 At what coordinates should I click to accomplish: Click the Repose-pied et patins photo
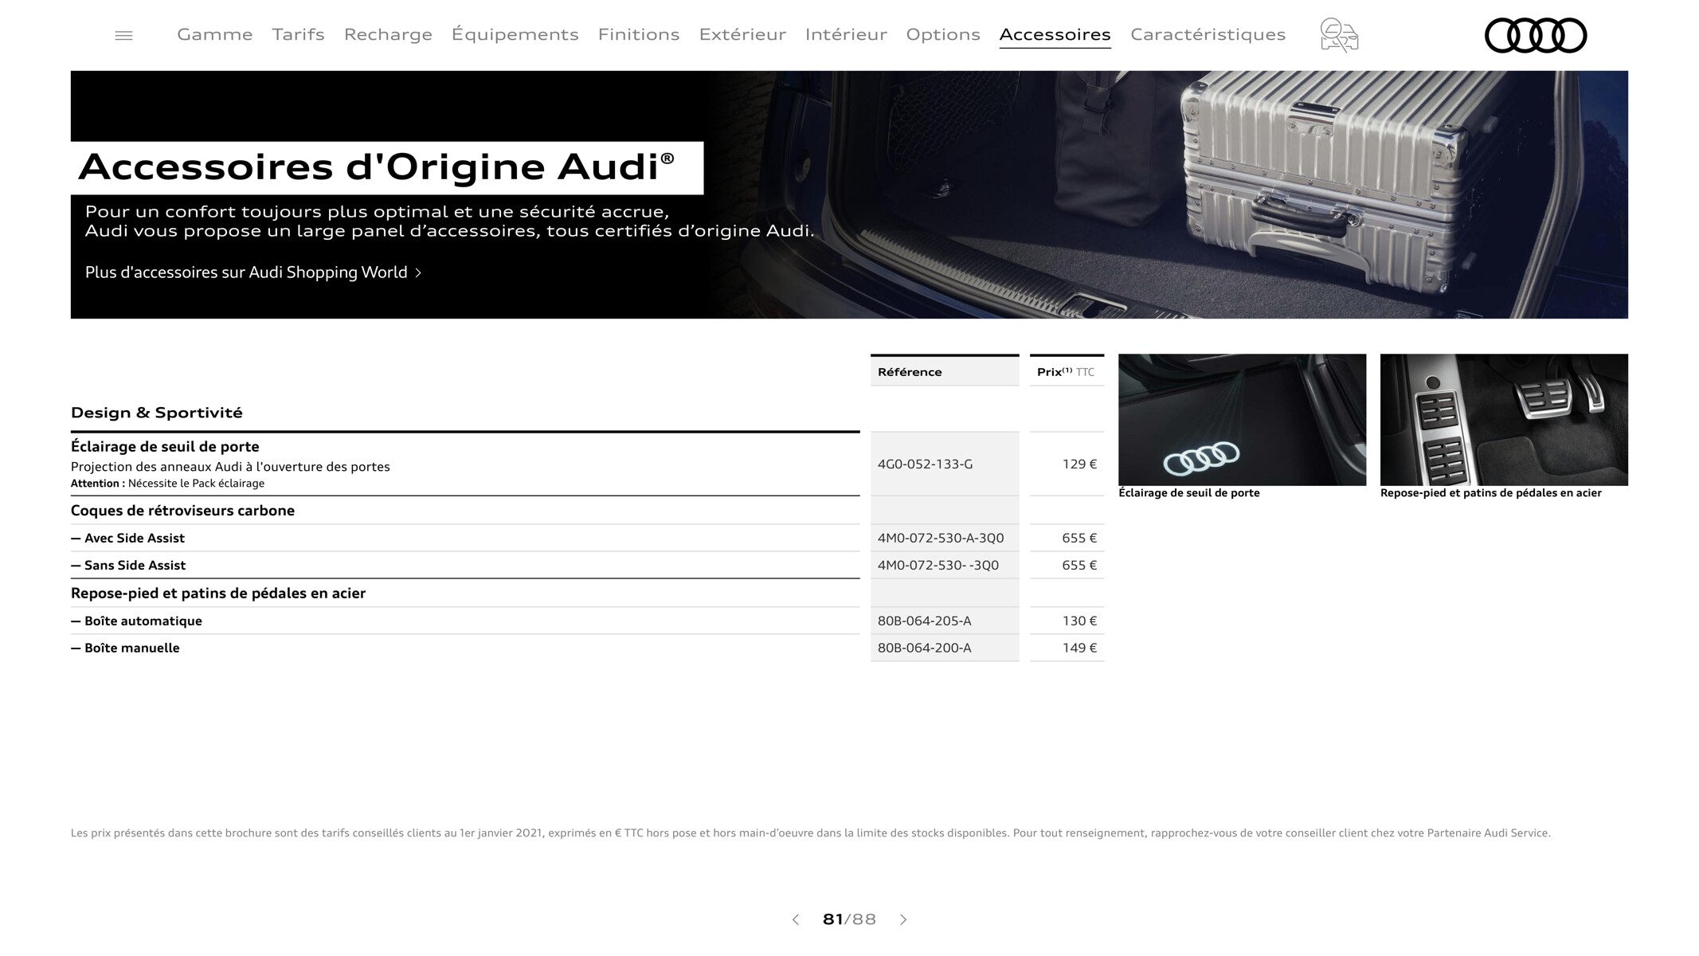pos(1504,420)
